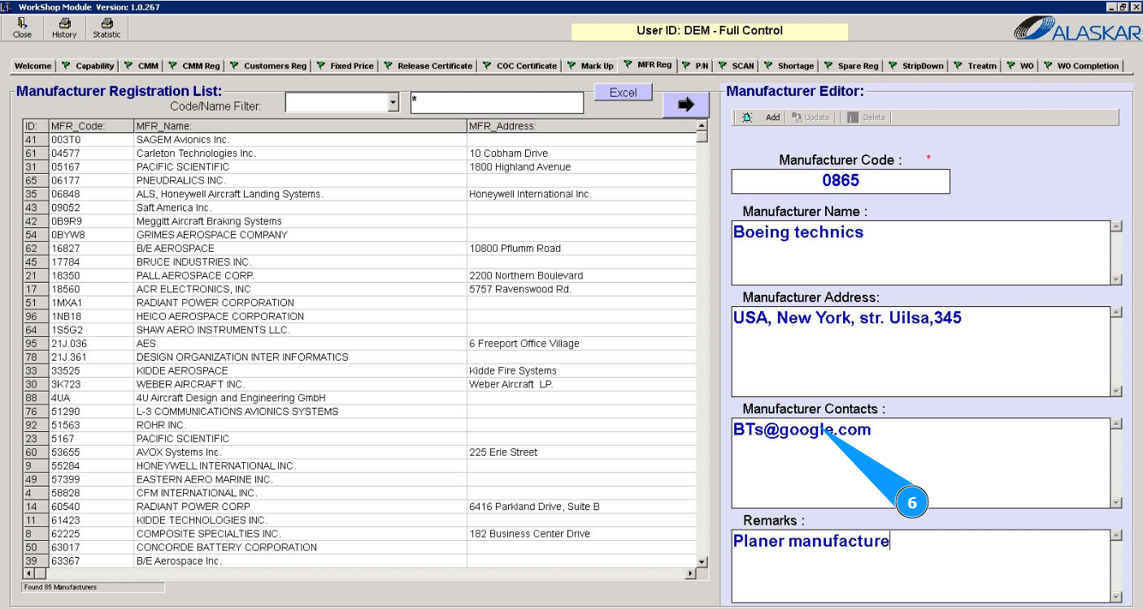
Task: Switch to the Mark Up tab
Action: point(591,66)
